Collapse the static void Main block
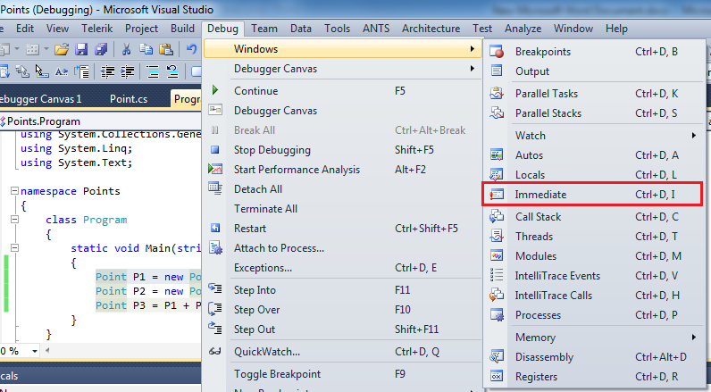This screenshot has height=392, width=711. click(14, 248)
